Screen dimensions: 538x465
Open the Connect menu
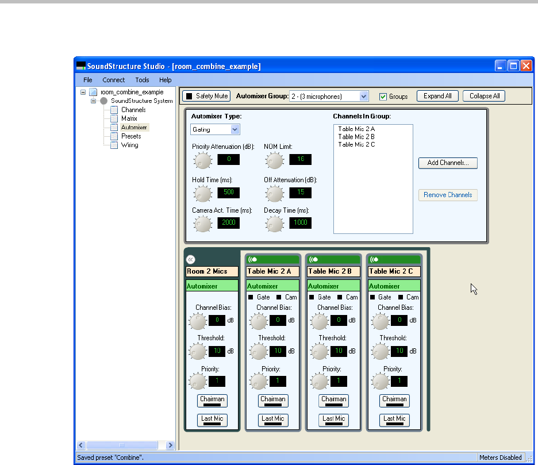point(114,80)
